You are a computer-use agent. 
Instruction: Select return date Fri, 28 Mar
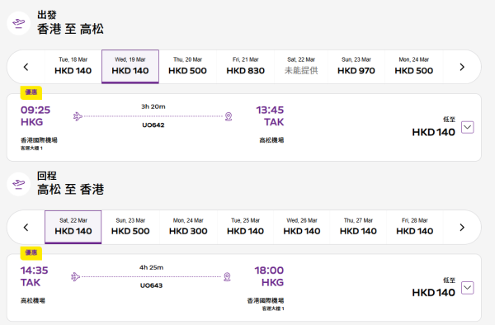(x=414, y=227)
